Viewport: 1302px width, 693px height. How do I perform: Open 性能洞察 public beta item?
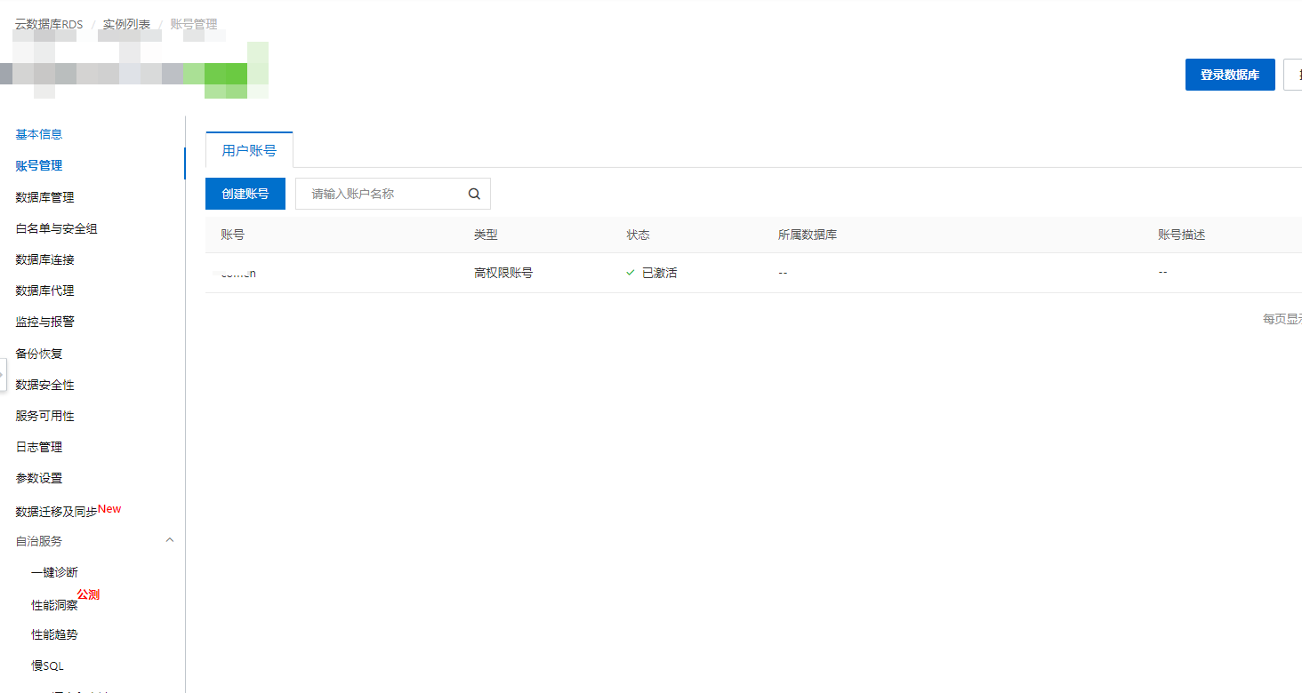click(54, 605)
